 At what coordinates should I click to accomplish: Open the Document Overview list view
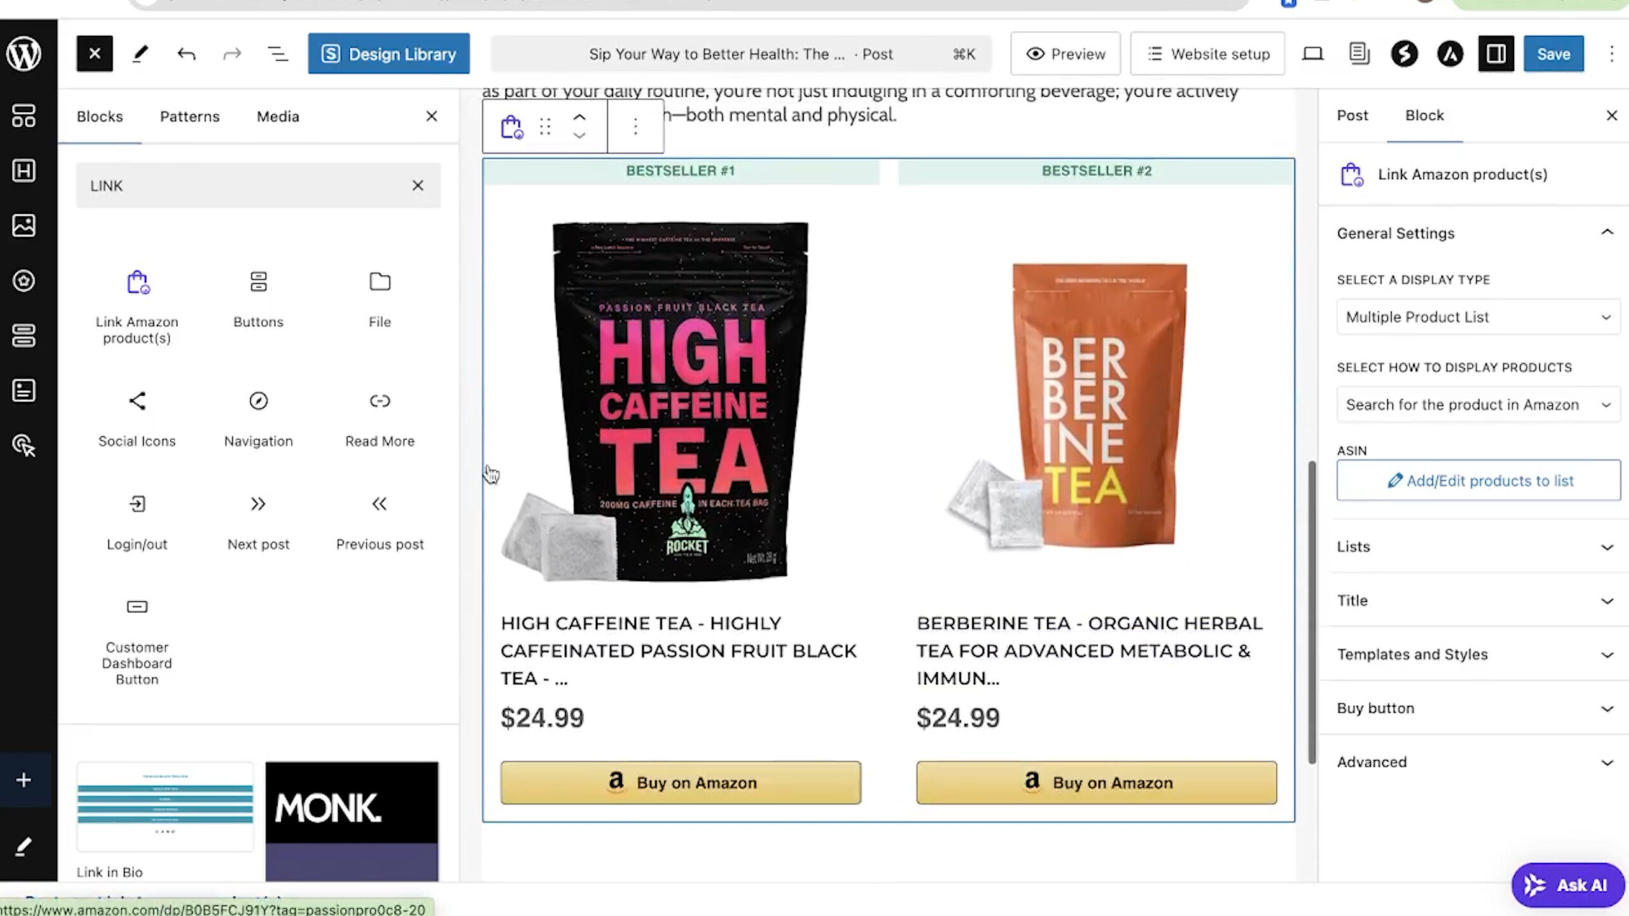point(277,53)
